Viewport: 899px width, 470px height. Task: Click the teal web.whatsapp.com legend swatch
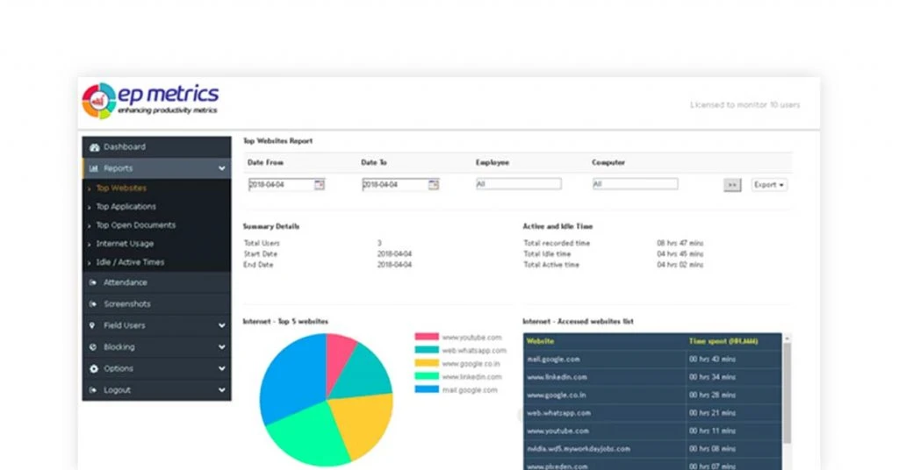[427, 350]
